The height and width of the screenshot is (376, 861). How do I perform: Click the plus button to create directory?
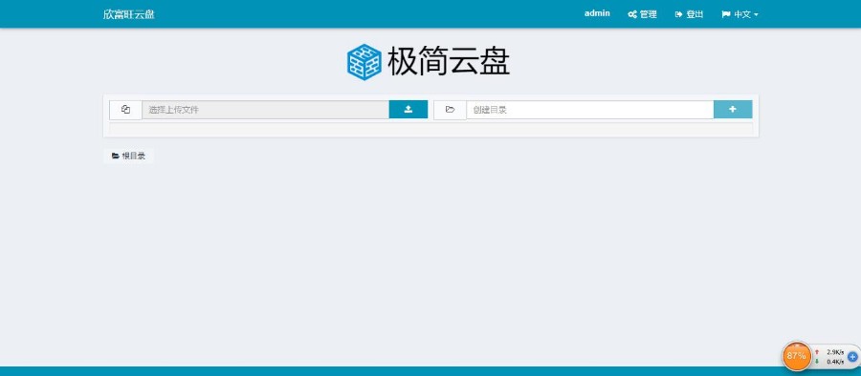(733, 109)
